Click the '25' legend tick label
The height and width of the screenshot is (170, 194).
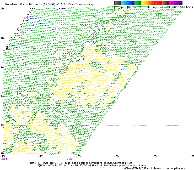pos(148,7)
